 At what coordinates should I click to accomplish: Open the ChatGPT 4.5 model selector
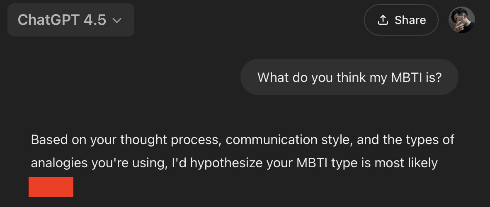[x=71, y=20]
